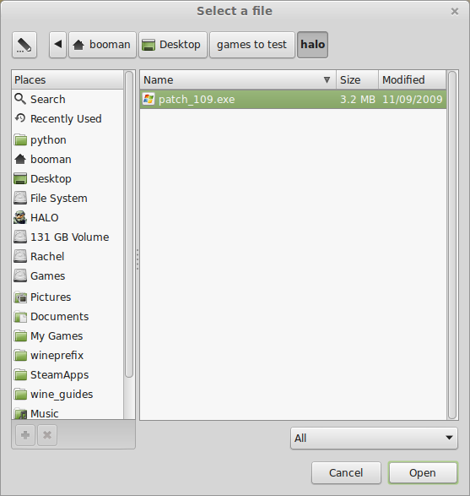Open the Pictures folder
This screenshot has width=470, height=496.
coord(68,297)
